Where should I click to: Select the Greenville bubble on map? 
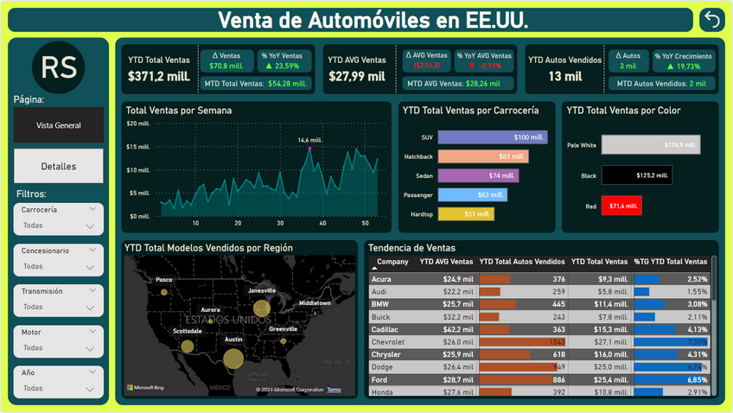point(284,341)
